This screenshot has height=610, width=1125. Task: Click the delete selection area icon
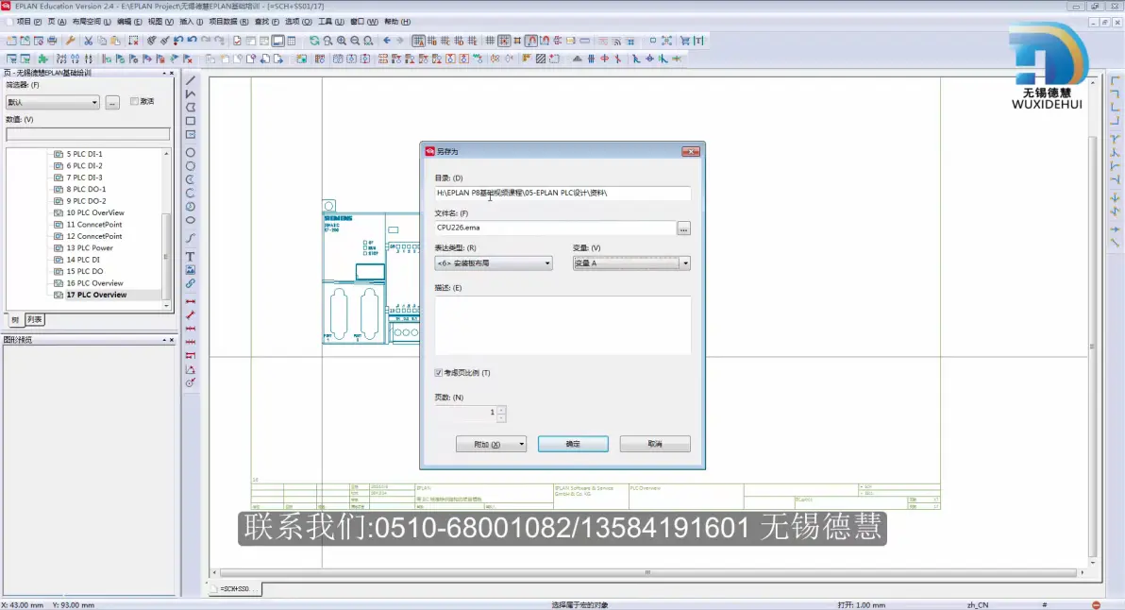coord(133,41)
